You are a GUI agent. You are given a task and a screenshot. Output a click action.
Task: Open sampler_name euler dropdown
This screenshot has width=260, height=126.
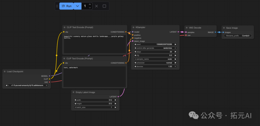[x=155, y=59]
